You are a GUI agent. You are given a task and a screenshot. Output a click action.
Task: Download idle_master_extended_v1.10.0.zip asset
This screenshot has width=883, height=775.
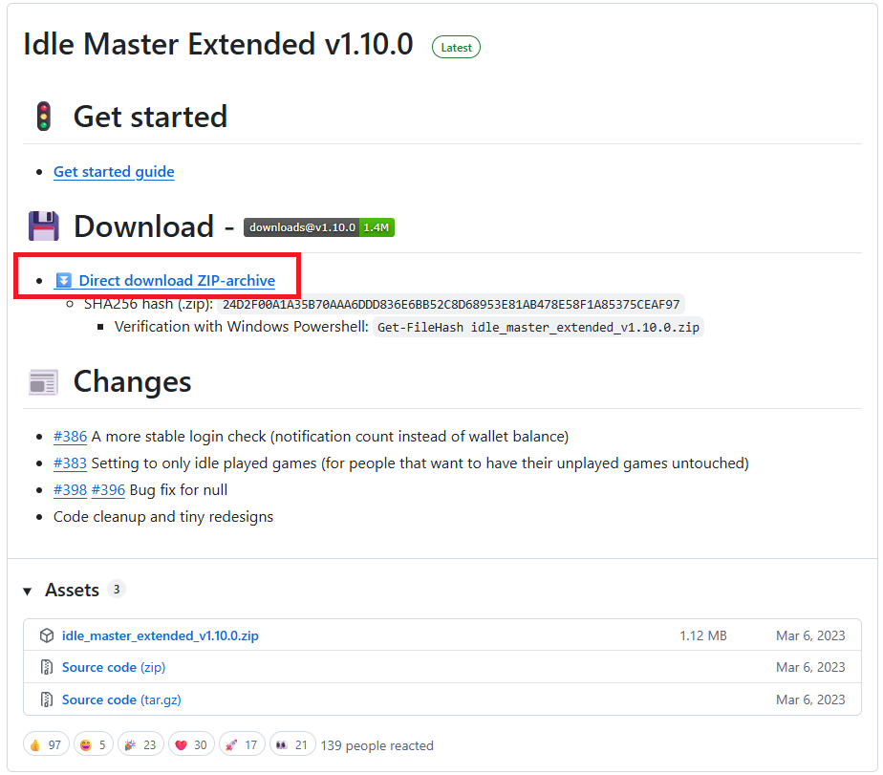coord(160,635)
